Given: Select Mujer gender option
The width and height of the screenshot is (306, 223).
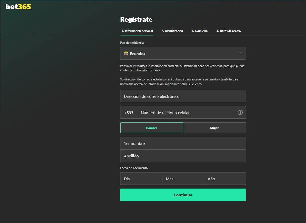Looking at the screenshot, I should (x=214, y=128).
